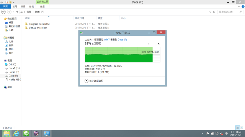Pause the file copy operation
This screenshot has width=245, height=137.
149,44
